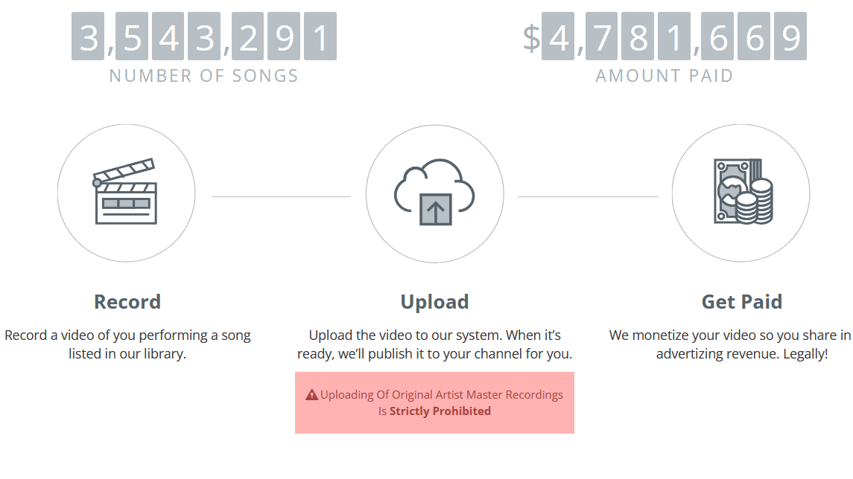Click the red warning triangle icon
853x479 pixels.
[x=311, y=395]
